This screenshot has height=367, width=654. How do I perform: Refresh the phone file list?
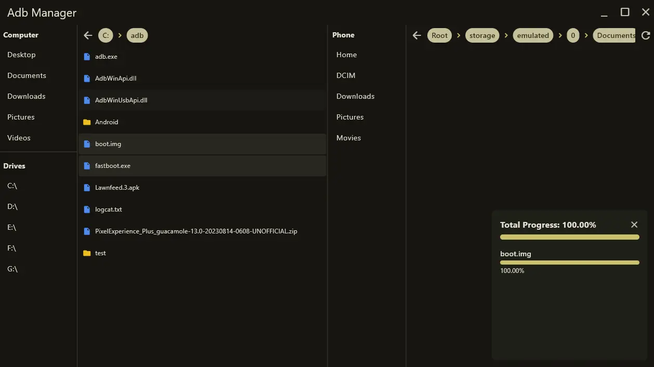[x=646, y=35]
